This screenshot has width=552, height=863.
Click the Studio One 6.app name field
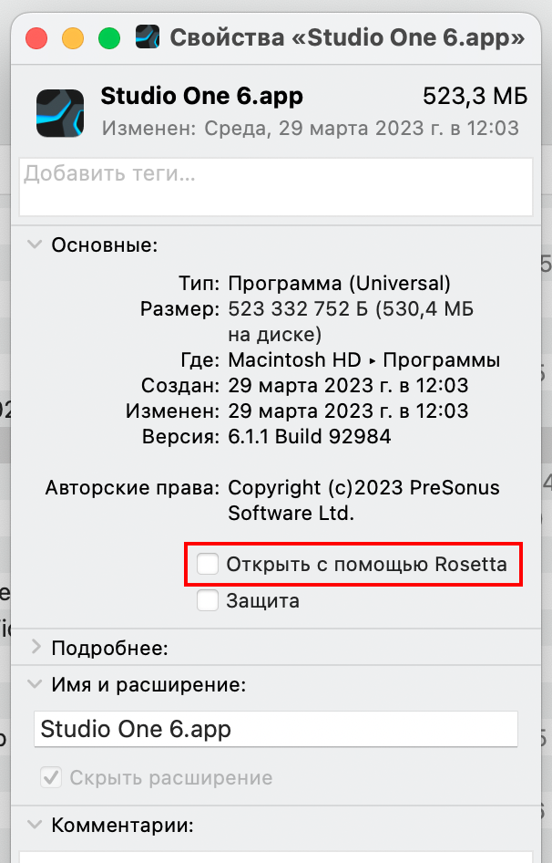tap(276, 729)
